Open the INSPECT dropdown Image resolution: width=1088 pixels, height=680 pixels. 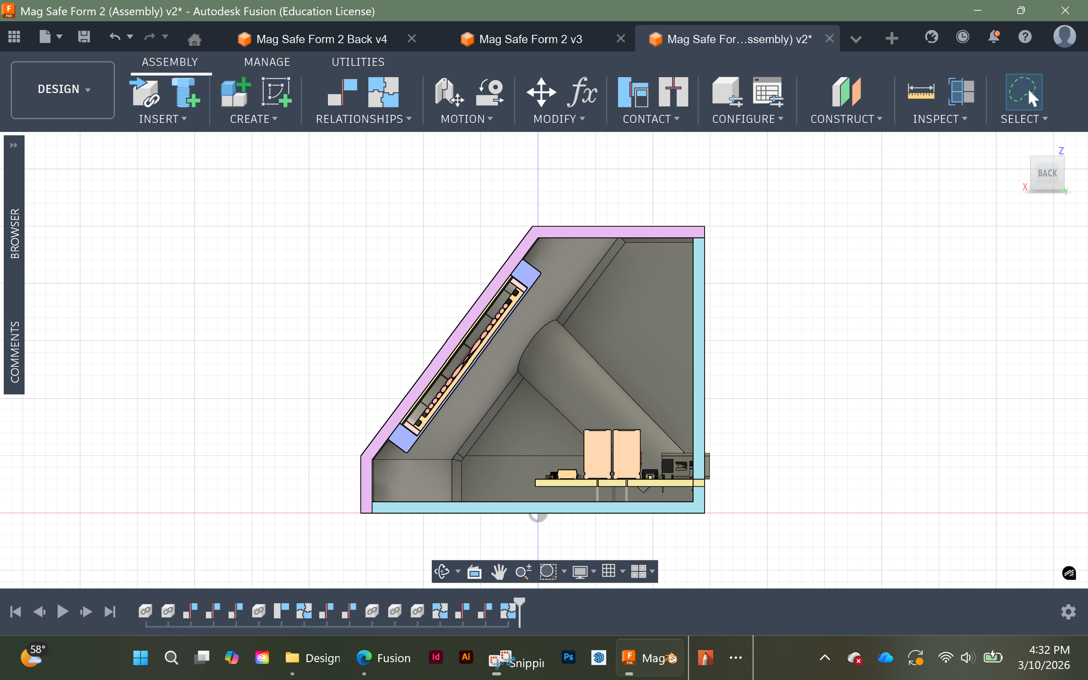[940, 119]
